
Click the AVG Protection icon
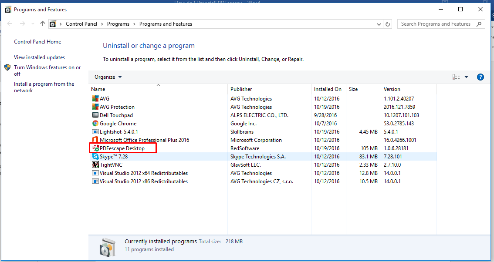(95, 107)
